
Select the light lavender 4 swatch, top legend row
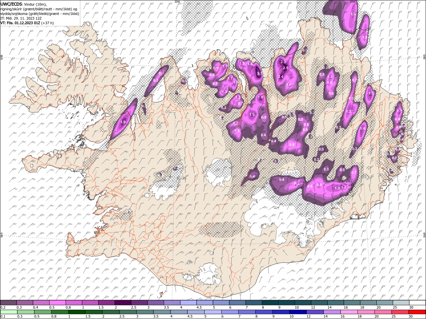click(x=188, y=302)
